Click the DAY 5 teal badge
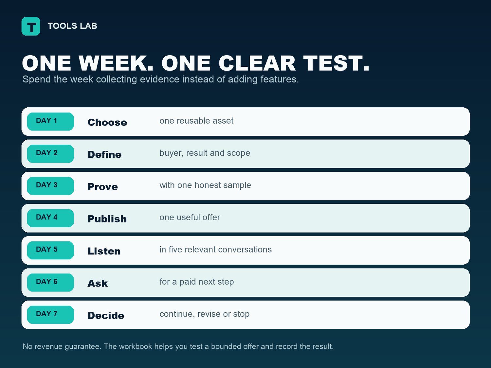 [x=50, y=250]
